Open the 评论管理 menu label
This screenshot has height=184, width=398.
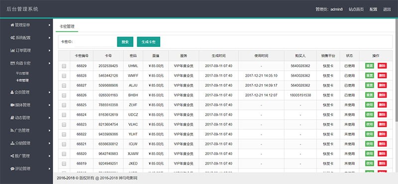coord(22,169)
